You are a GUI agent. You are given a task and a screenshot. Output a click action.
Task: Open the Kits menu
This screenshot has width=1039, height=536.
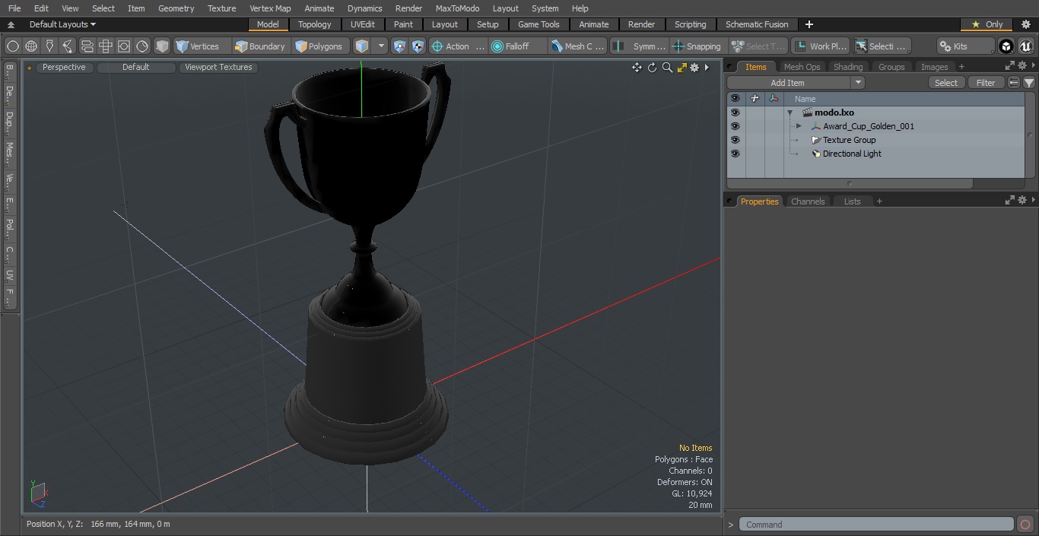965,46
